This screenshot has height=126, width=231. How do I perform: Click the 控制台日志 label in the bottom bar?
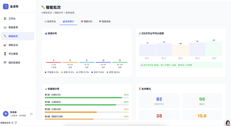tap(5, 123)
